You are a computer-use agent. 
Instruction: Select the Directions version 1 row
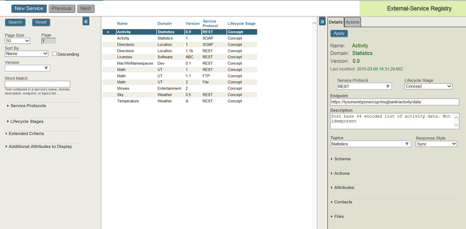coord(180,45)
